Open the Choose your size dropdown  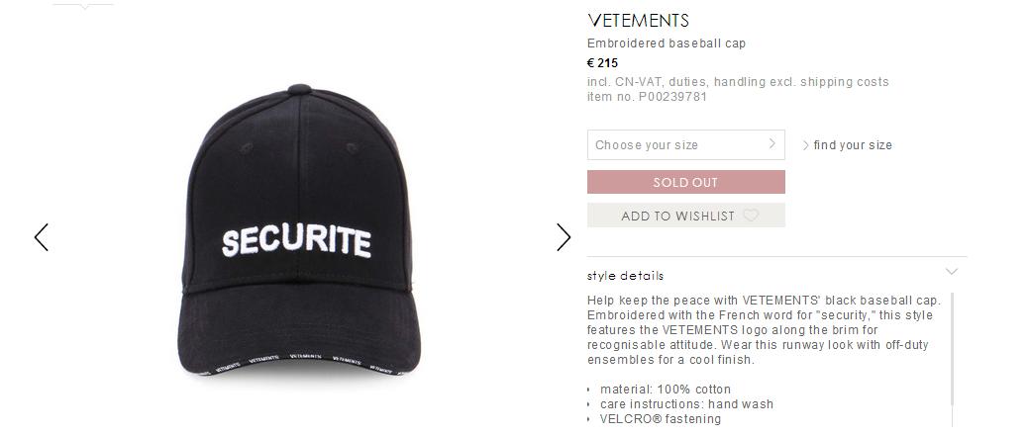(685, 144)
